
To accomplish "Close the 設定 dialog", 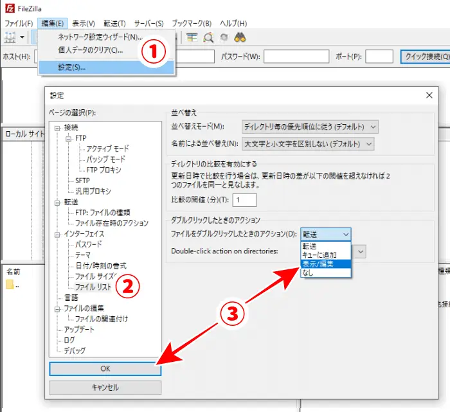I will tap(429, 95).
